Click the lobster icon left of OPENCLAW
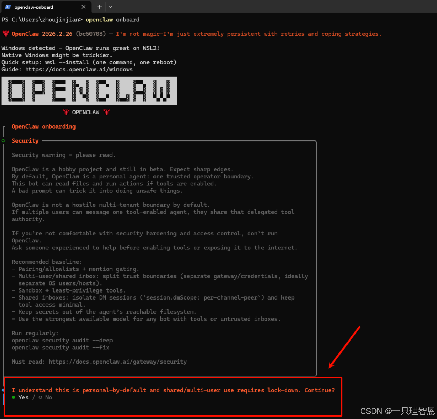Image resolution: width=437 pixels, height=419 pixels. 66,112
